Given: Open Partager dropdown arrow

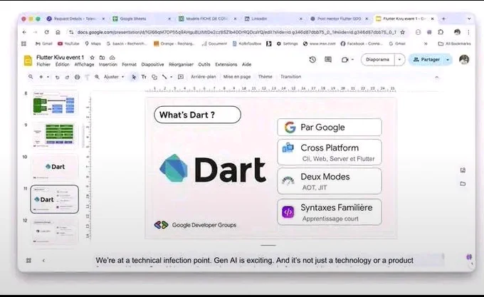Looking at the screenshot, I should pos(448,60).
